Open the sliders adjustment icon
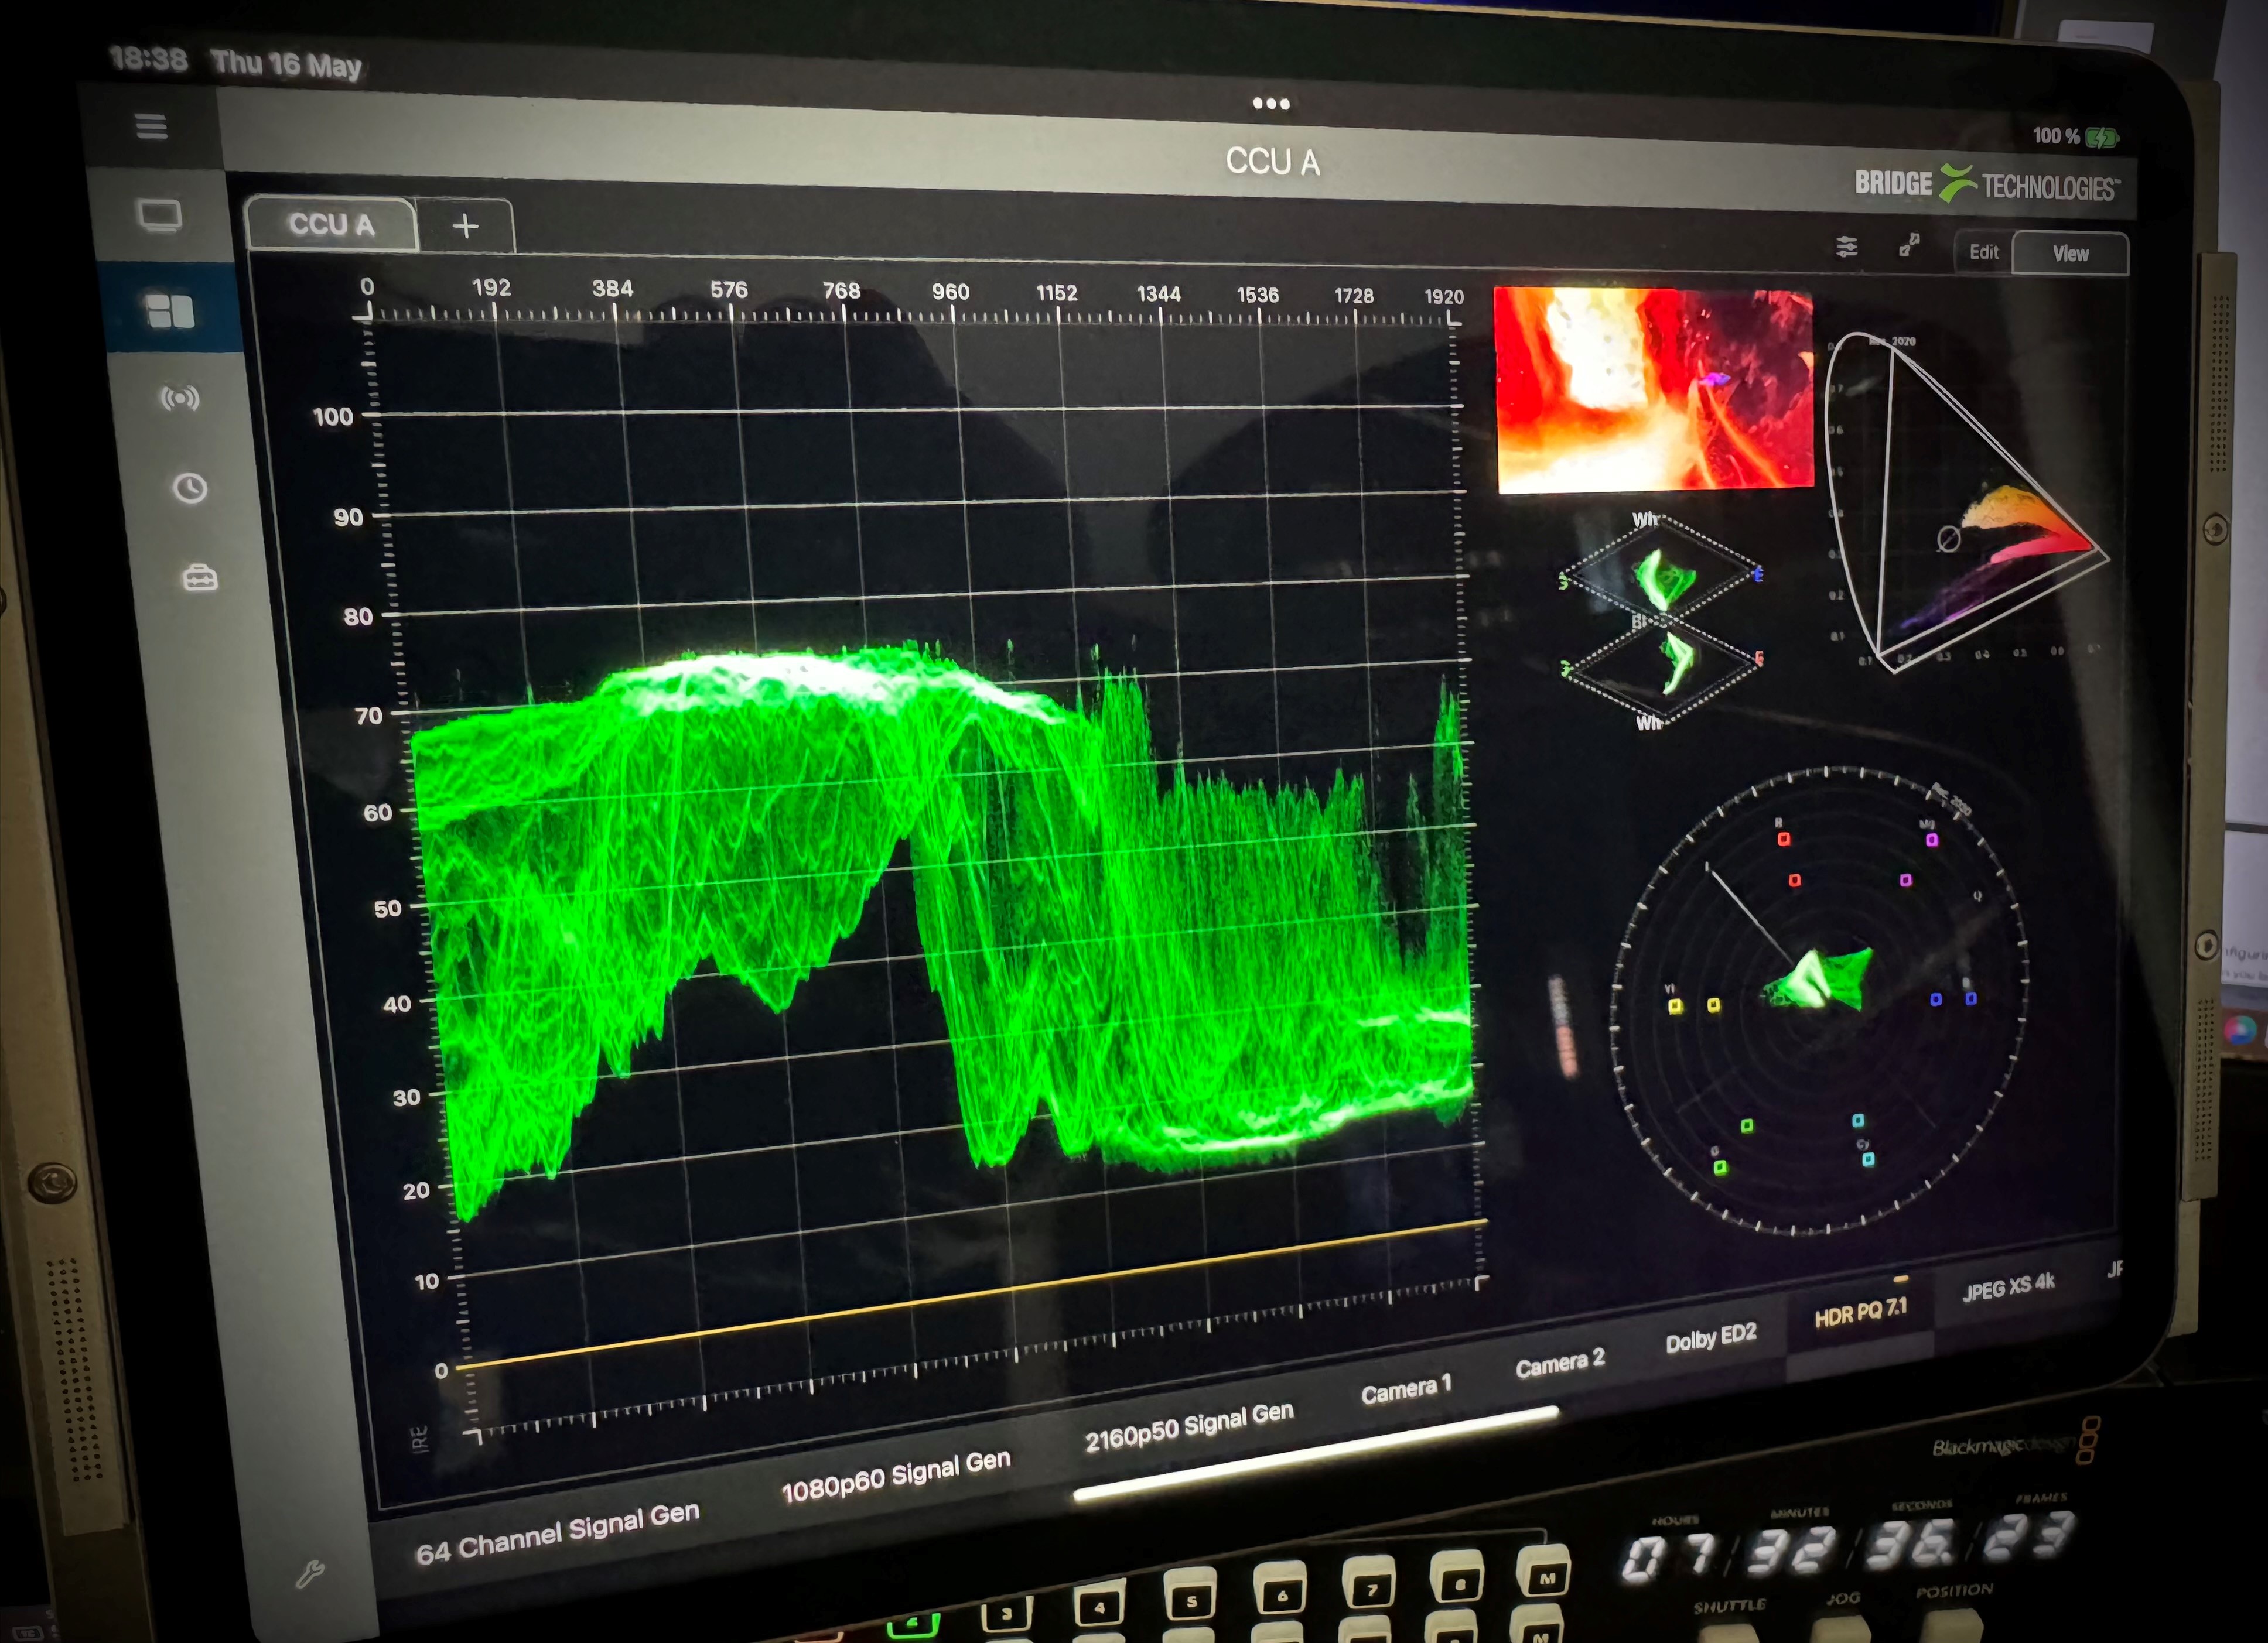This screenshot has height=1643, width=2268. point(1846,246)
